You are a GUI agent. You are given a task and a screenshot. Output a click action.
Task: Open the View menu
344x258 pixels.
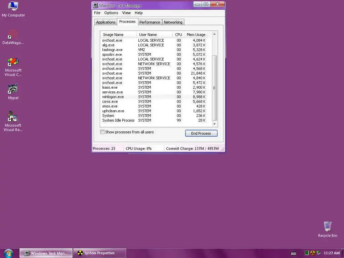126,13
